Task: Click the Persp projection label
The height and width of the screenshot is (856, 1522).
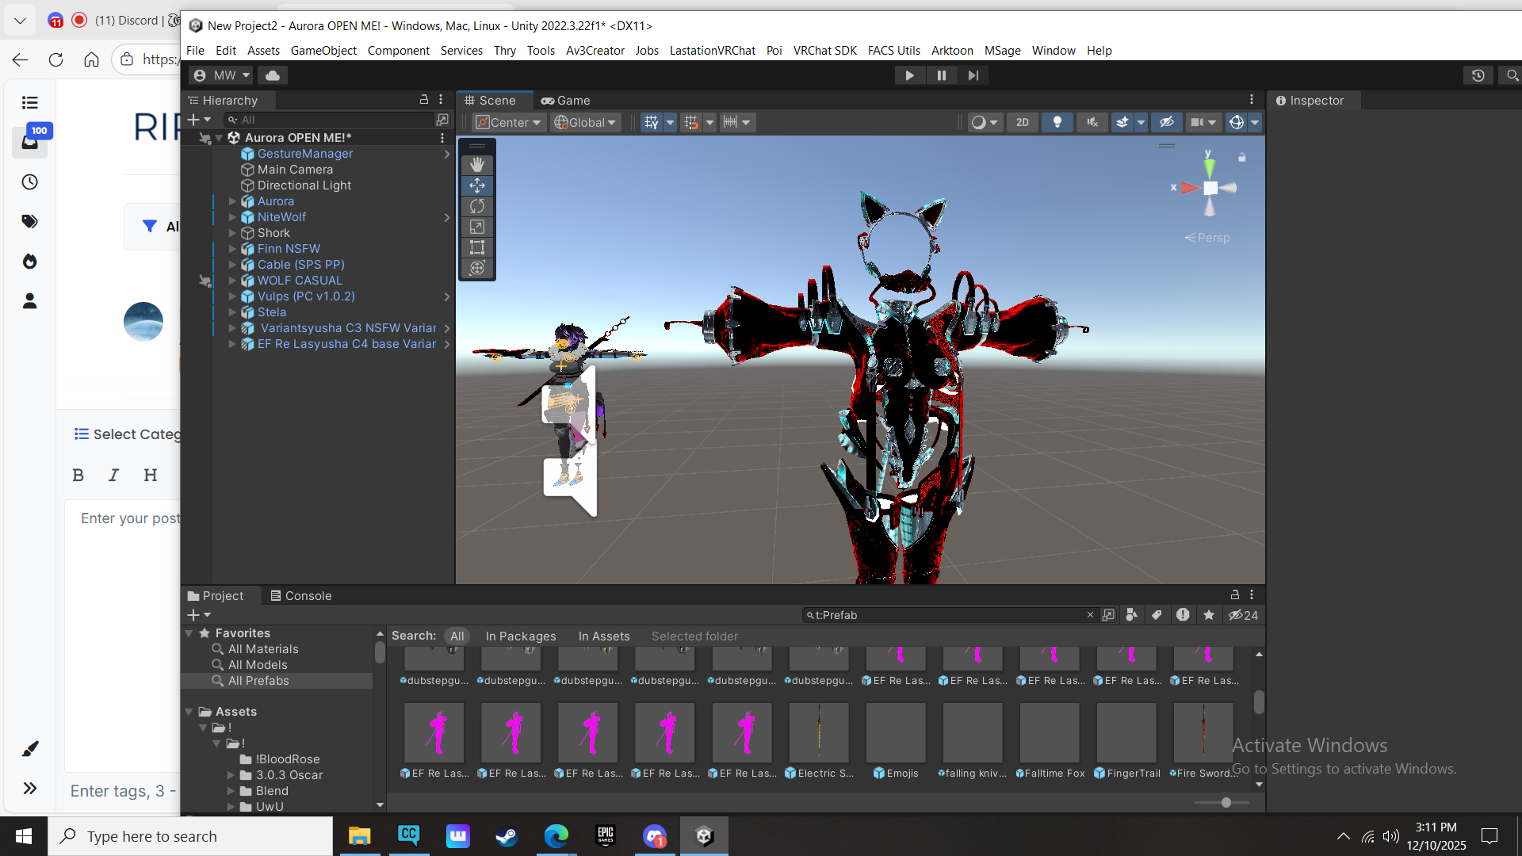Action: tap(1207, 238)
